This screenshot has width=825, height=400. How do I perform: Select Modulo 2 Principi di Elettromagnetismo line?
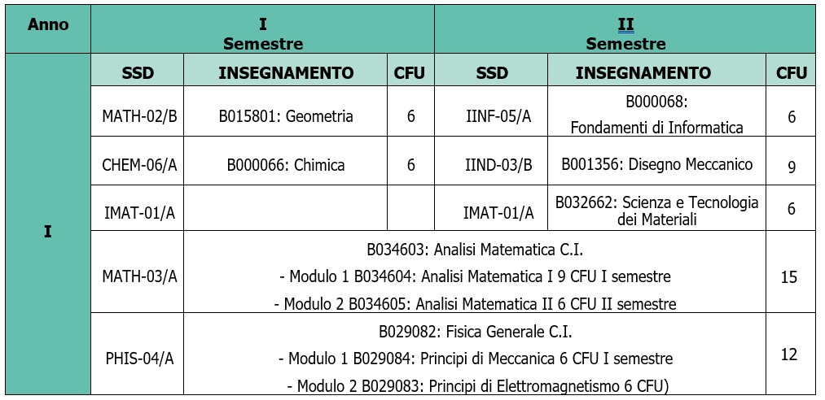475,385
